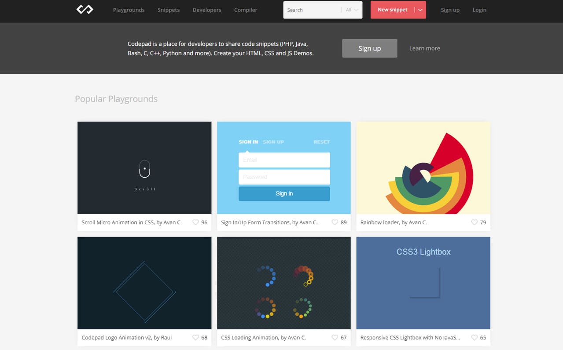The height and width of the screenshot is (350, 563).
Task: Click the gray Sign up banner button
Action: click(x=370, y=48)
